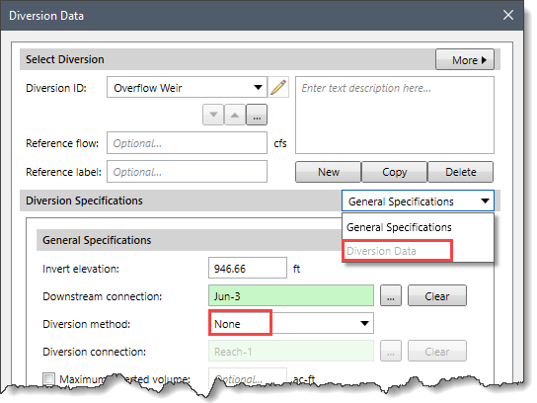Image resolution: width=537 pixels, height=403 pixels.
Task: Click the Copy button
Action: 394,172
